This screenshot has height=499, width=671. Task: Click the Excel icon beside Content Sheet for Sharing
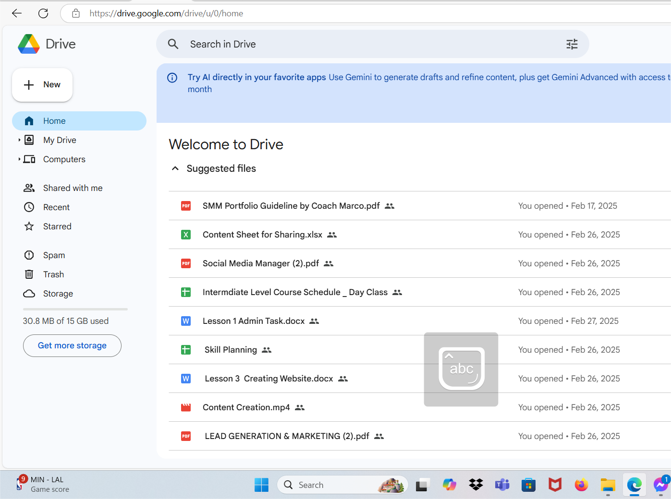tap(186, 235)
